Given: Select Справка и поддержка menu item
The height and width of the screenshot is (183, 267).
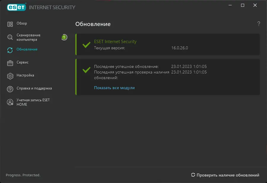Looking at the screenshot, I should point(34,89).
